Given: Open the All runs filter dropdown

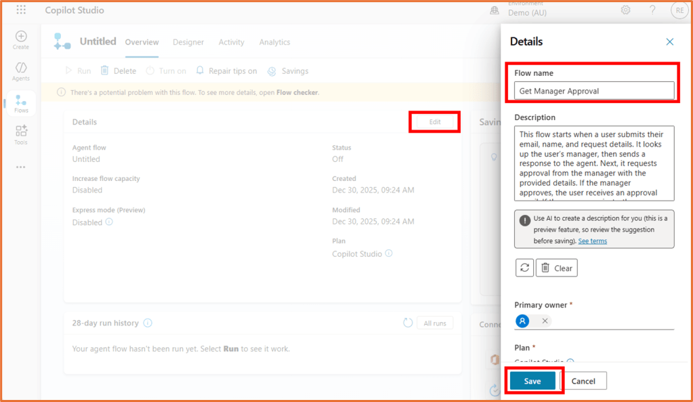Looking at the screenshot, I should pos(434,323).
